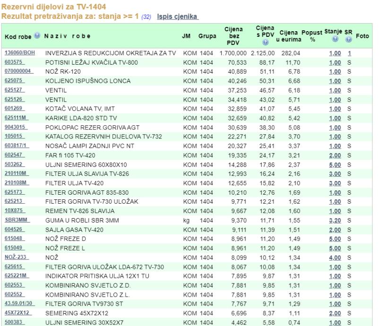Open item code 500383

tap(14, 322)
